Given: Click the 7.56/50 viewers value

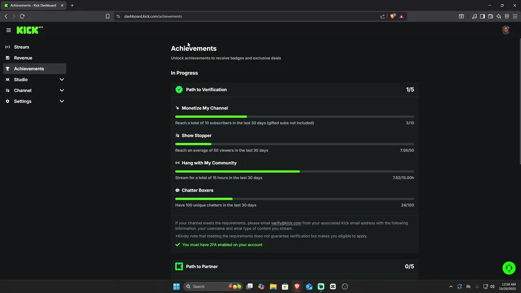Looking at the screenshot, I should pos(407,150).
